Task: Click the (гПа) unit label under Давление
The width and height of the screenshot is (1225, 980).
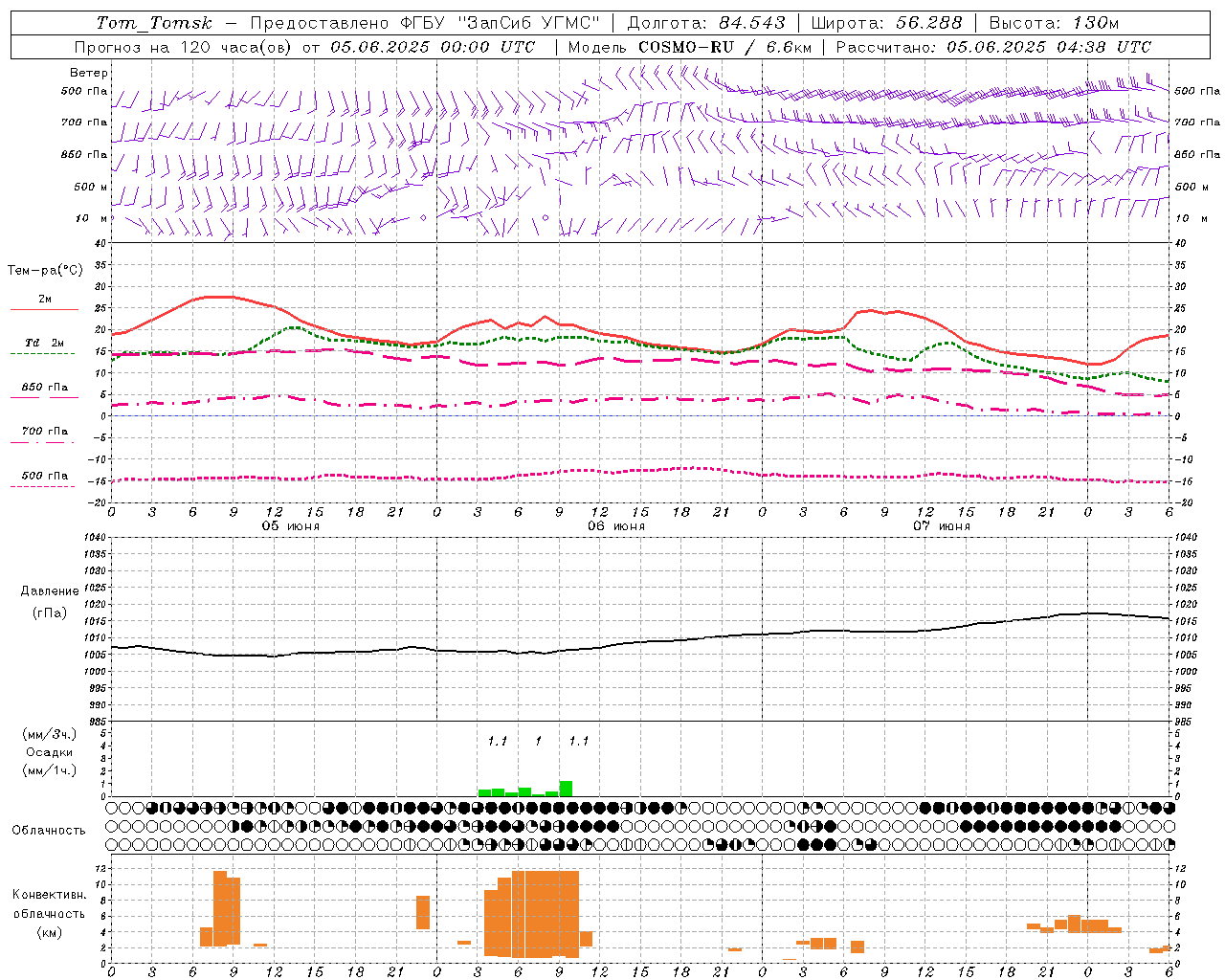Action: coord(50,613)
